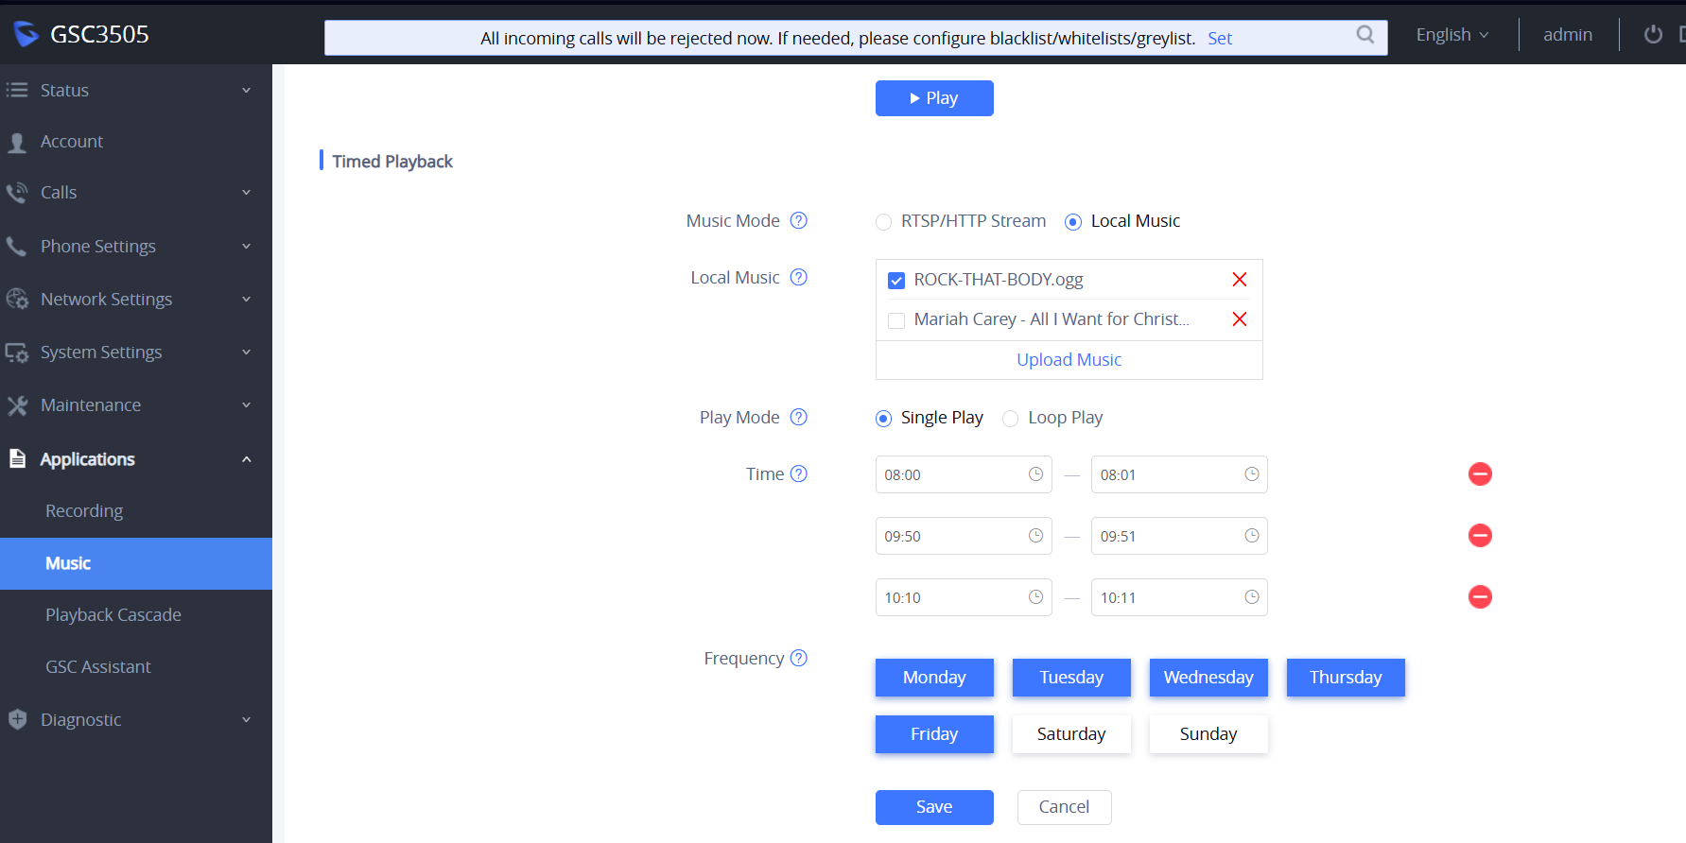The width and height of the screenshot is (1686, 843).
Task: Click the Frequency help question mark icon
Action: click(799, 659)
